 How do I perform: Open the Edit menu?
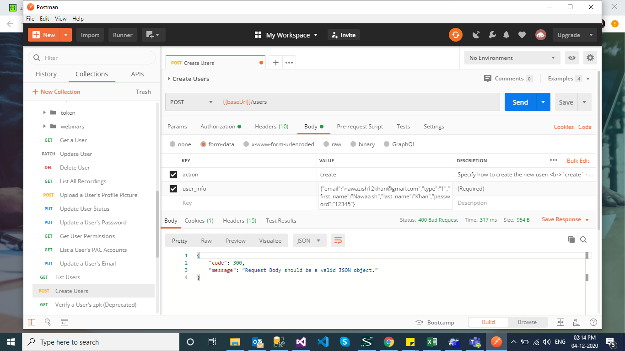(x=44, y=19)
